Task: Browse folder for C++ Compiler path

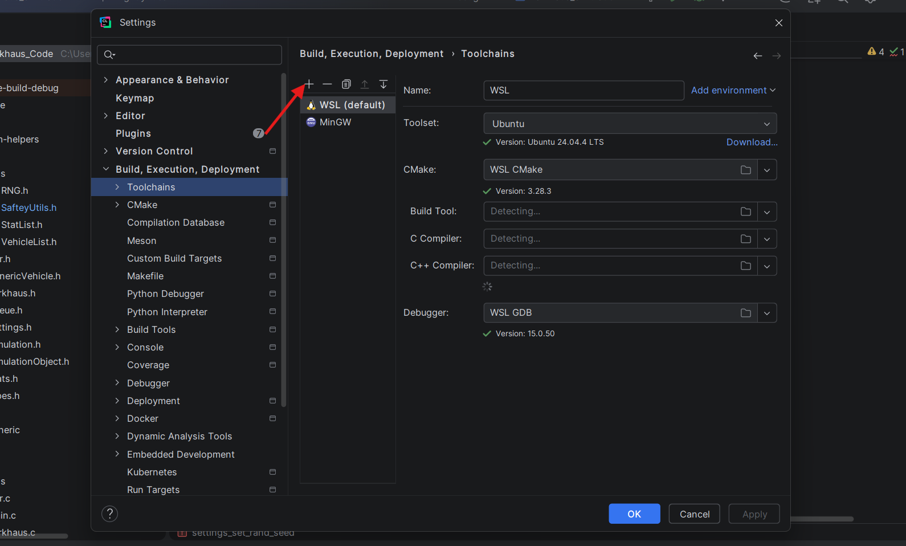Action: [x=745, y=266]
